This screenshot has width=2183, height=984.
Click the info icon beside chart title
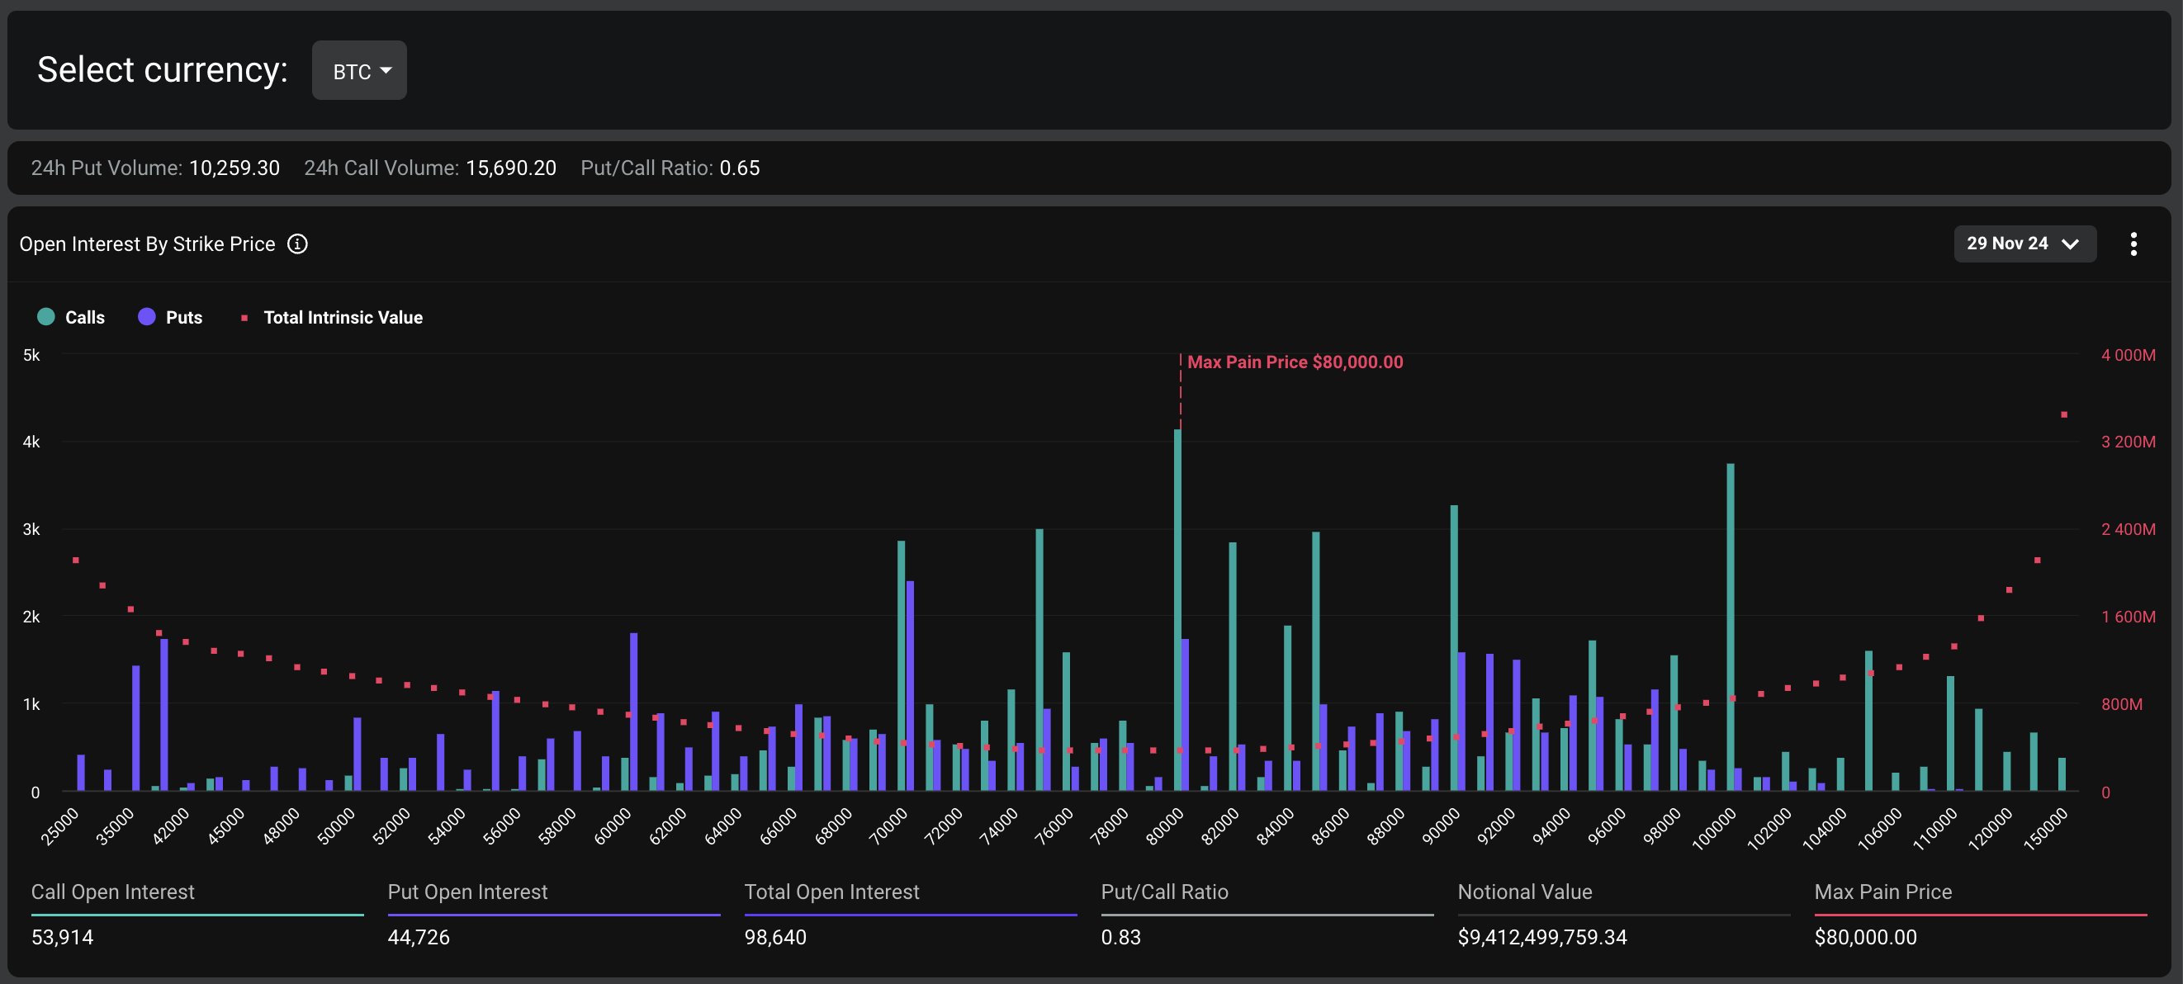297,244
